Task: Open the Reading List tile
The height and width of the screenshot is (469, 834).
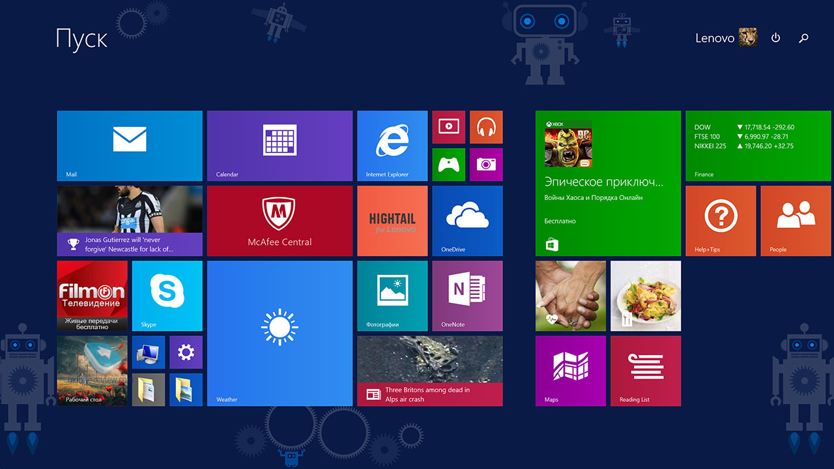Action: pos(646,371)
